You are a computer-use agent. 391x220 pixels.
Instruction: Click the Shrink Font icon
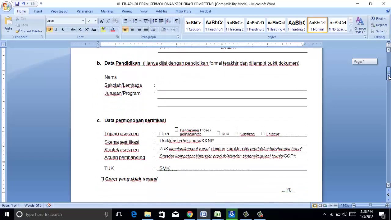[x=108, y=21]
